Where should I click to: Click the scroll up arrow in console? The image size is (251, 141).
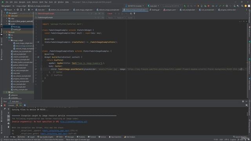[x=9, y=109]
